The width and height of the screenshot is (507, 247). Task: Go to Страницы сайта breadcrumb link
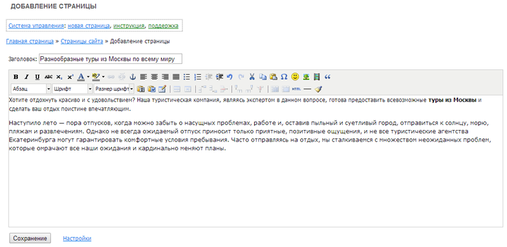[82, 41]
